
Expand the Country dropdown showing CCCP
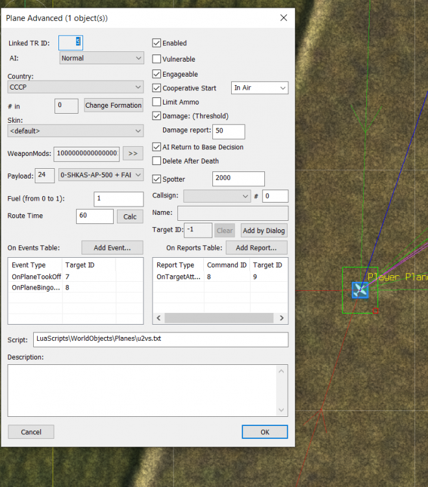(x=75, y=87)
